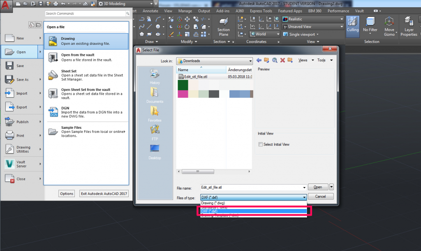Click the File name input field
This screenshot has width=421, height=251.
pos(251,188)
